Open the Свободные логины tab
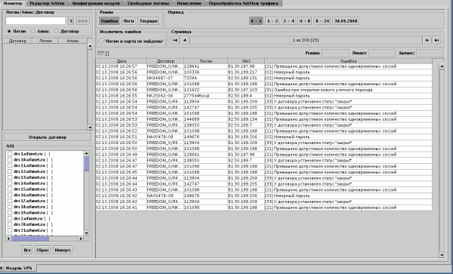453x274 pixels. coord(149,3)
